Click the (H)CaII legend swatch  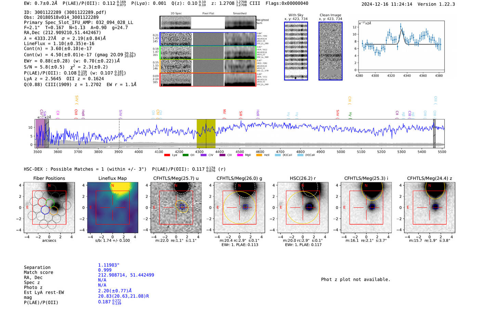pyautogui.click(x=300, y=155)
